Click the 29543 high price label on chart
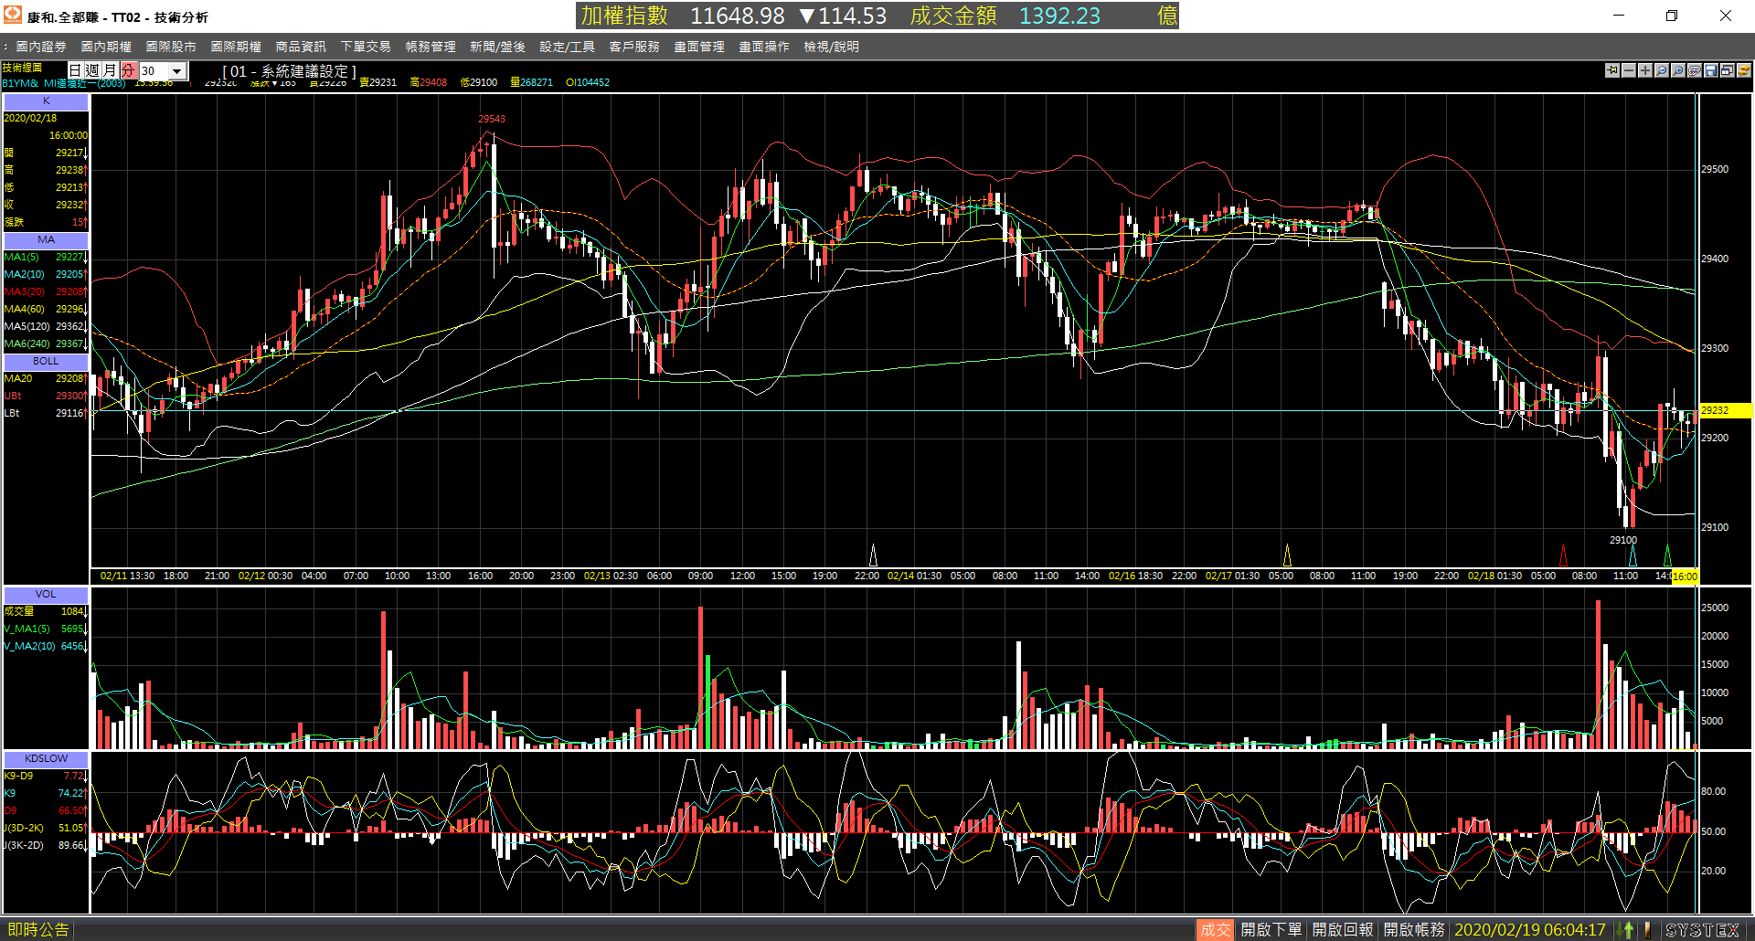This screenshot has width=1755, height=941. [492, 120]
